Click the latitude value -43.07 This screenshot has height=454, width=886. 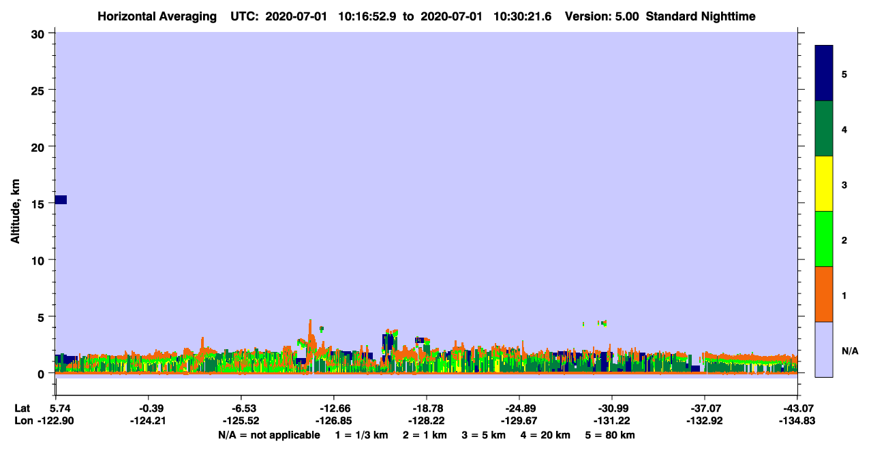[x=797, y=408]
